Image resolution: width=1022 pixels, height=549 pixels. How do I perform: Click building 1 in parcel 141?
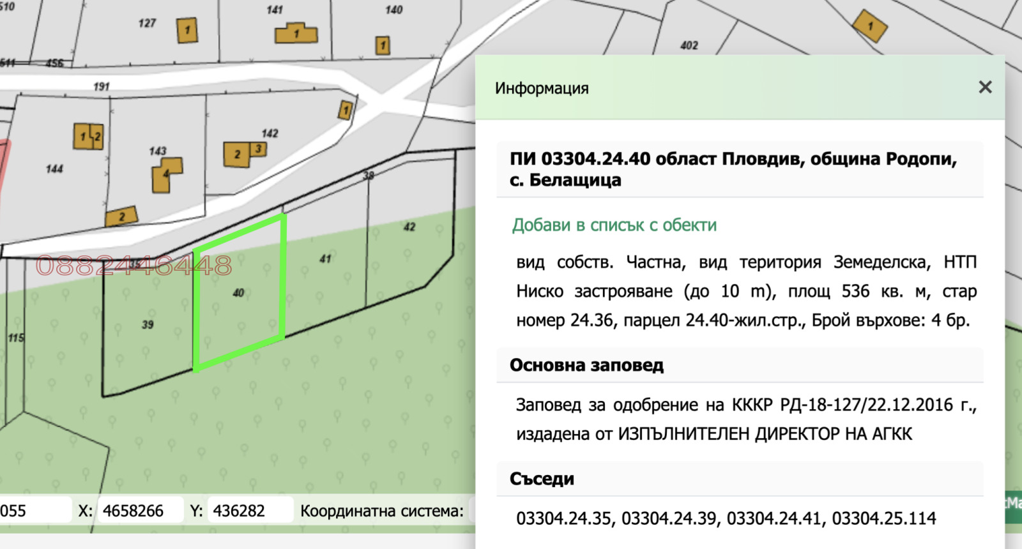(296, 33)
